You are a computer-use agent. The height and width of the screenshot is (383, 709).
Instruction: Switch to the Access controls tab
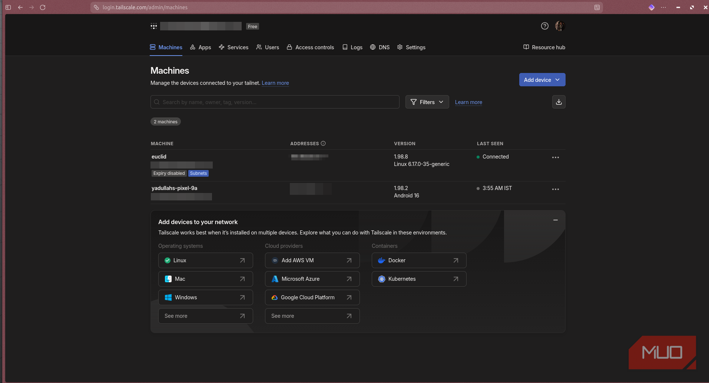[310, 47]
